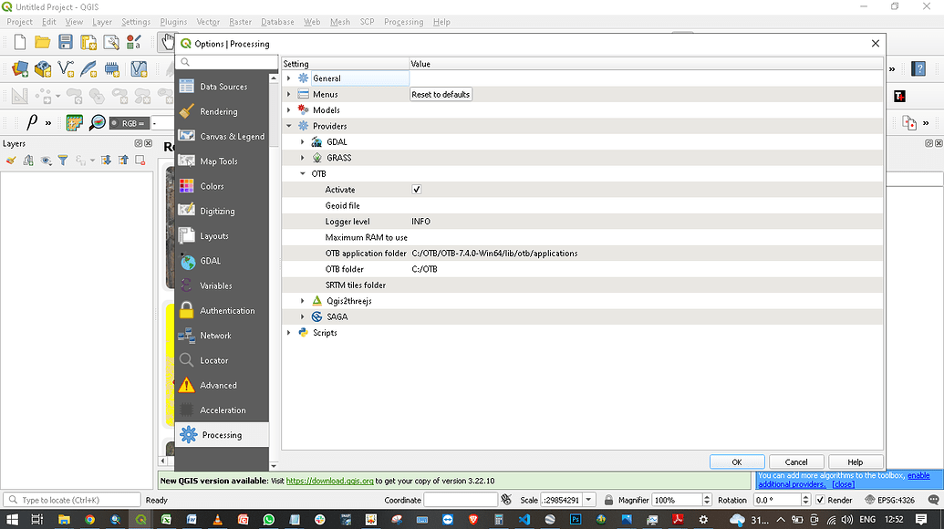Toggle the Render checkbox in the status bar
The height and width of the screenshot is (529, 944).
(x=819, y=500)
